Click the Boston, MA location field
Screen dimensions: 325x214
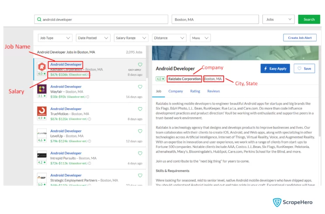coord(215,20)
